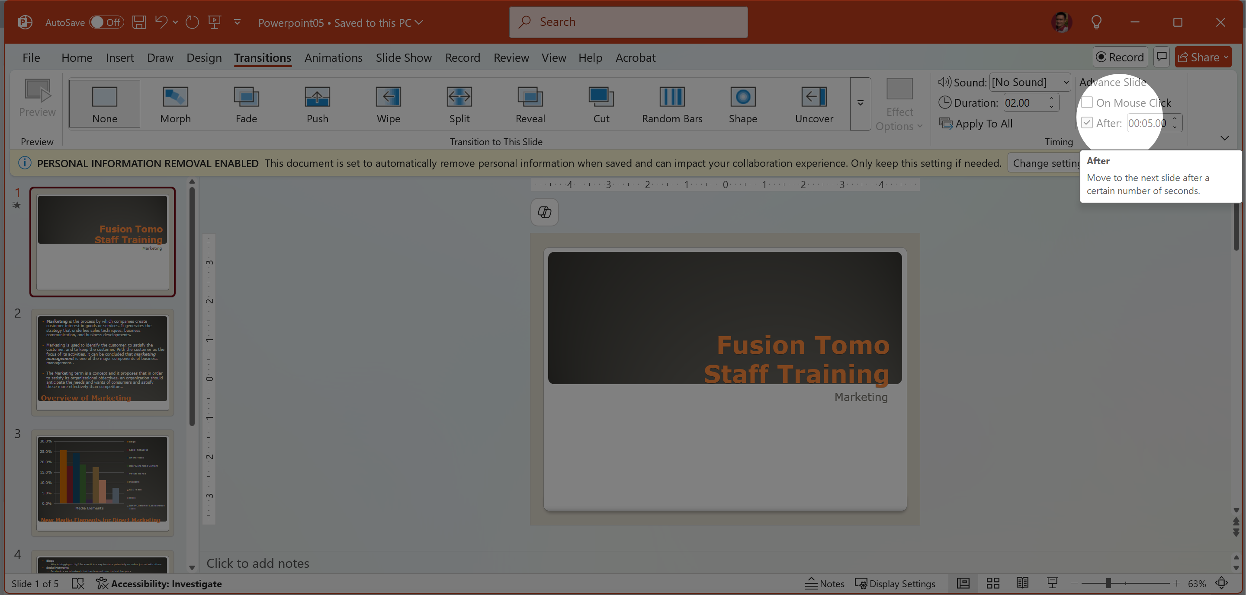1246x595 pixels.
Task: Open the Comments pane icon
Action: tap(1161, 57)
